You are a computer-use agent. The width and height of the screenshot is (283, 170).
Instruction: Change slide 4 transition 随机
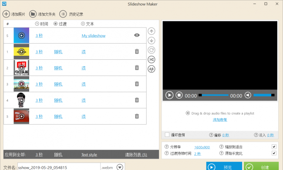tap(58, 100)
